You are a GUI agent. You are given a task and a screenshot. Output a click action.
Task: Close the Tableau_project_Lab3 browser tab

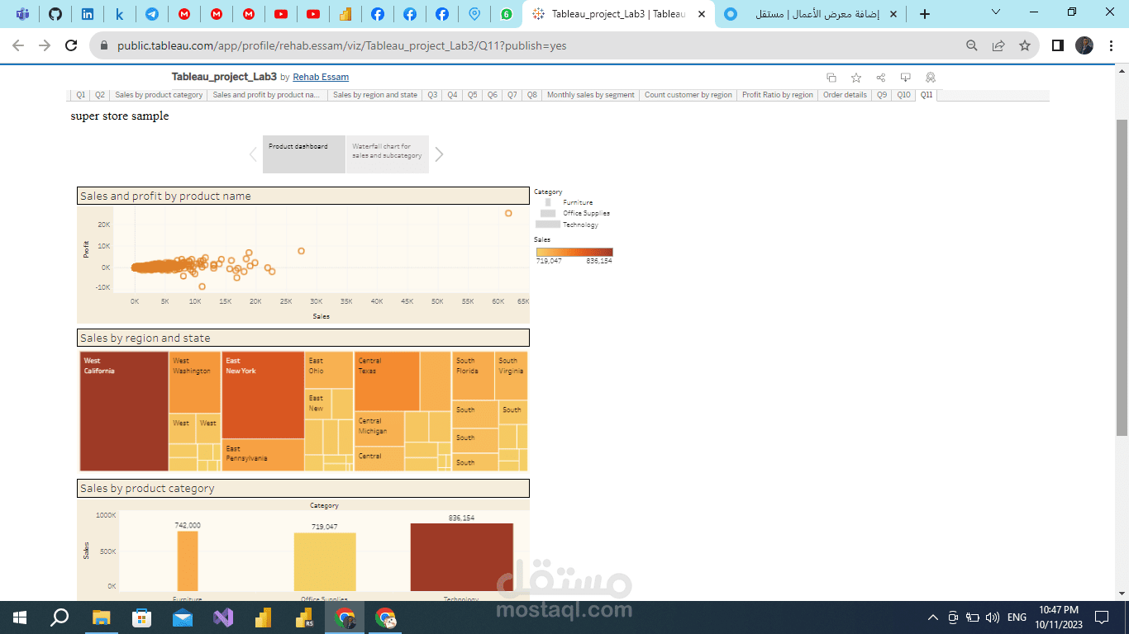click(x=702, y=14)
